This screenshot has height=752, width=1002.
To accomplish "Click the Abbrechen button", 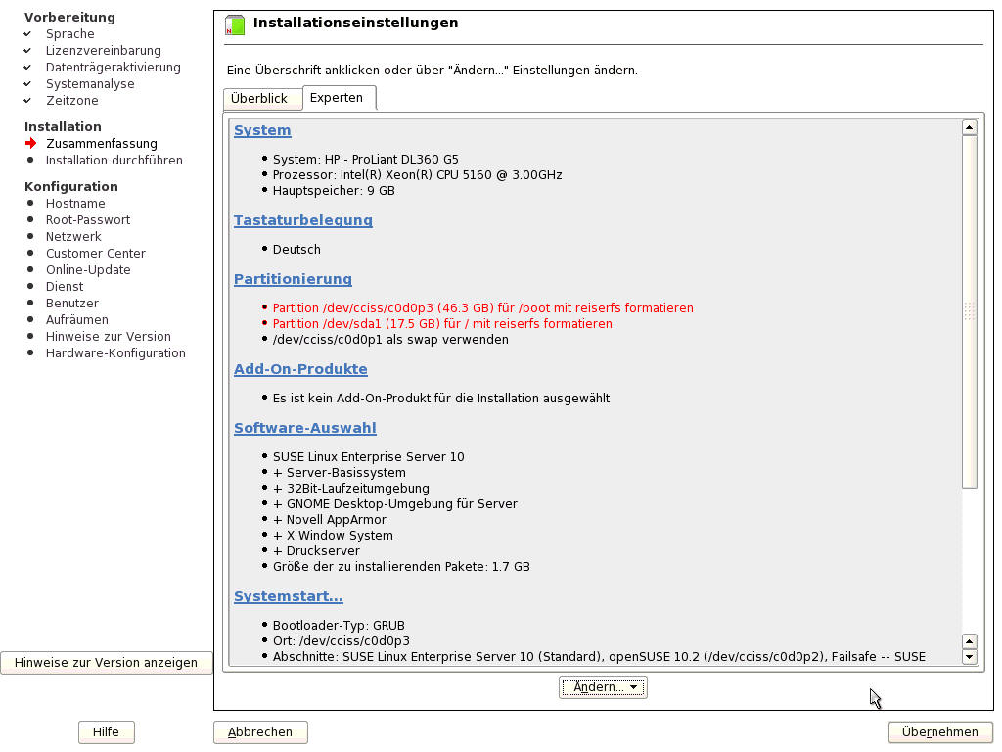I will point(260,732).
